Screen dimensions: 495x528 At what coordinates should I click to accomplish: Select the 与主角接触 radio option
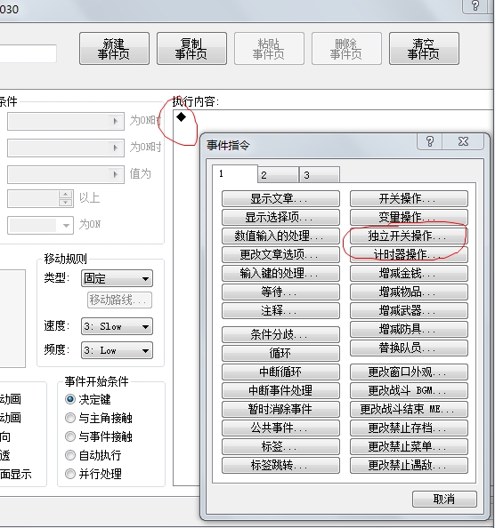(70, 418)
